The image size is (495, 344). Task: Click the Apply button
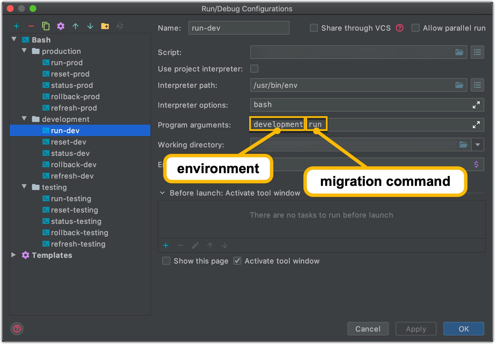pos(416,329)
